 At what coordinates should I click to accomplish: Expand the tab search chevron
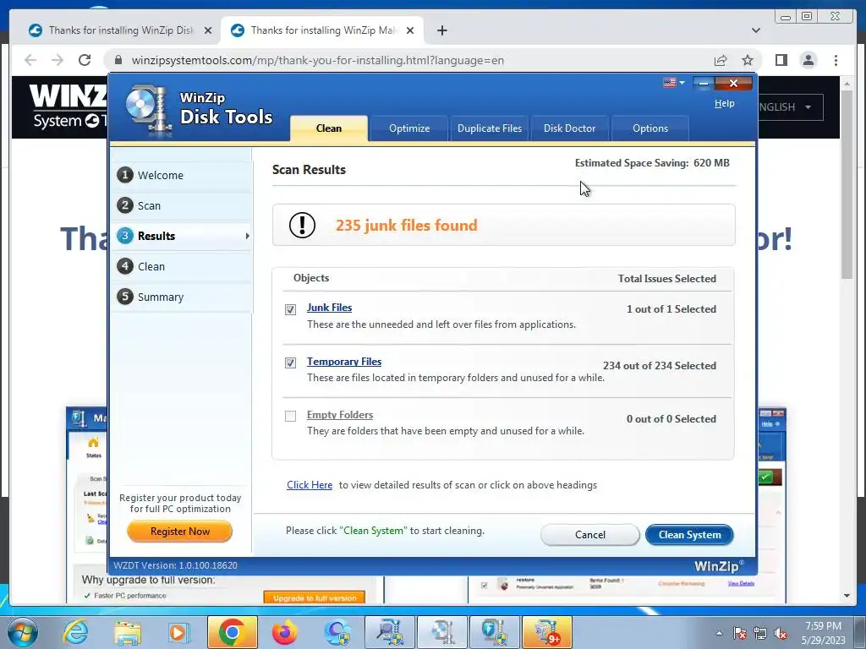click(755, 30)
